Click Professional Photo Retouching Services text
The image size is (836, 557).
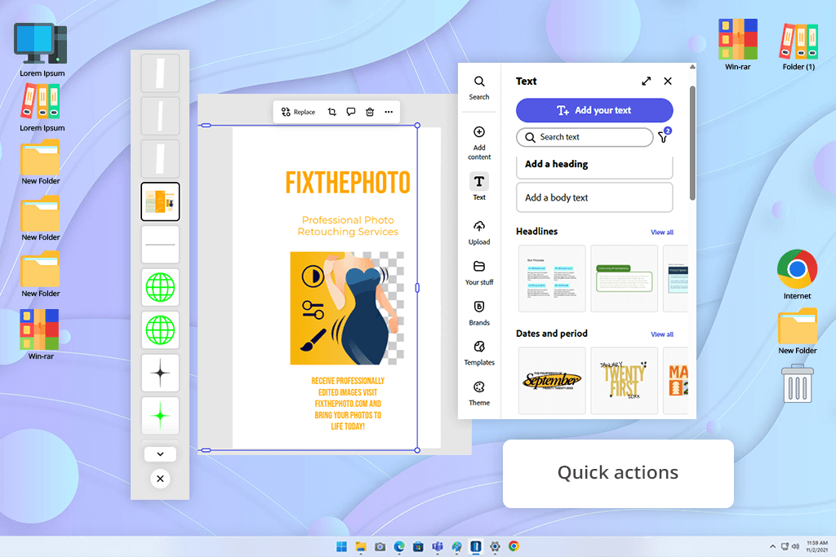(348, 226)
